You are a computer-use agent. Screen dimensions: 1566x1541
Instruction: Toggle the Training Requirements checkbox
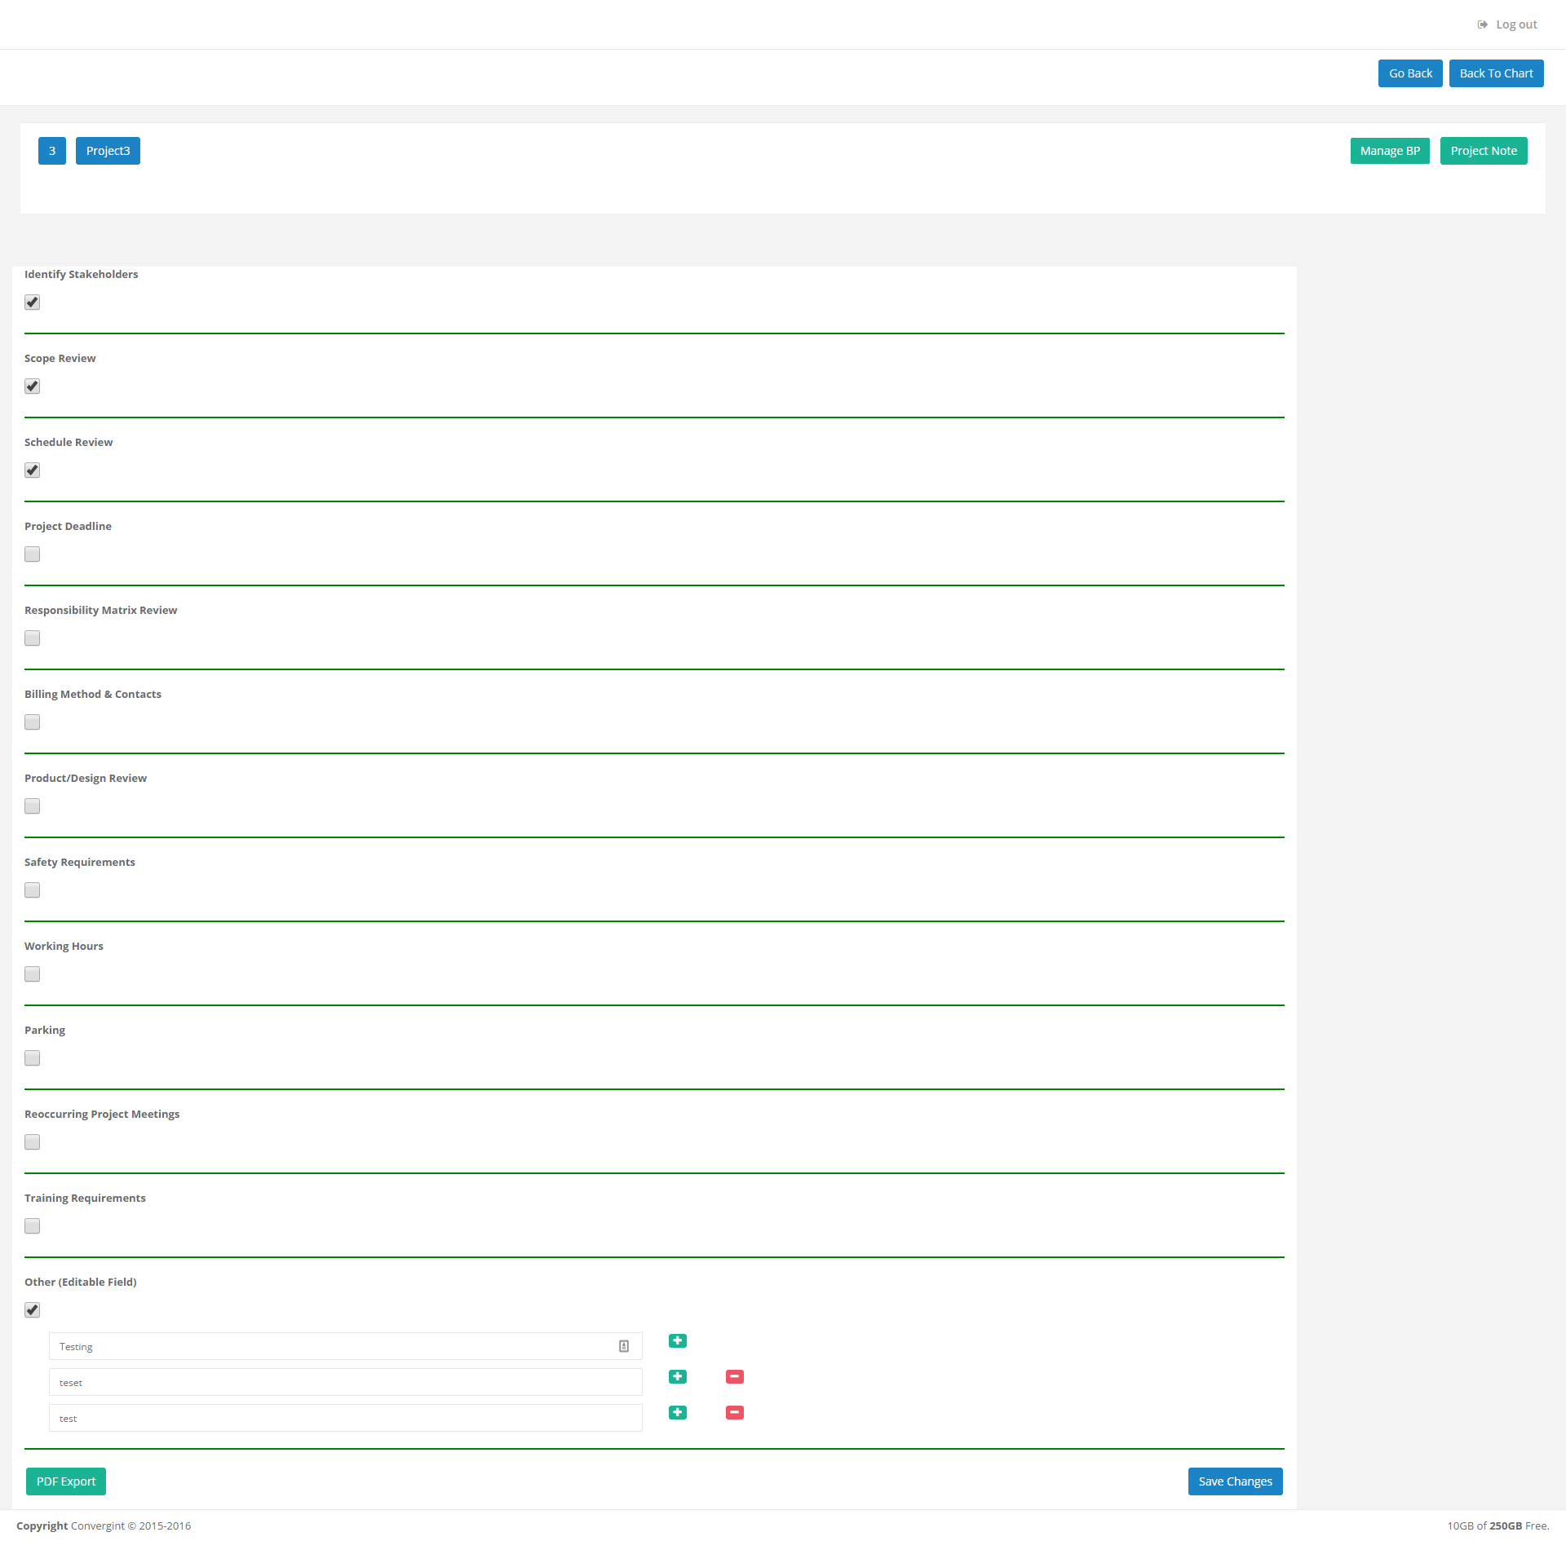click(32, 1225)
